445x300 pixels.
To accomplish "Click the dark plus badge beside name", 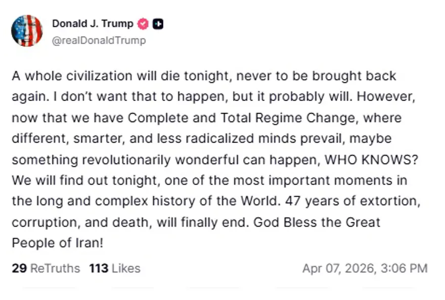I will click(158, 24).
